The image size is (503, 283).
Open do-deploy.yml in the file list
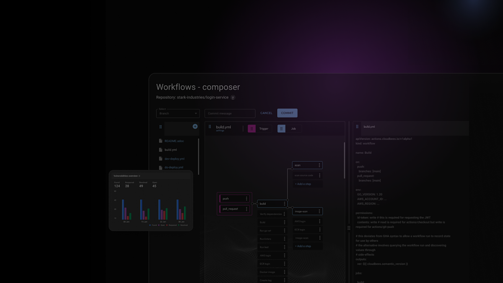174,167
